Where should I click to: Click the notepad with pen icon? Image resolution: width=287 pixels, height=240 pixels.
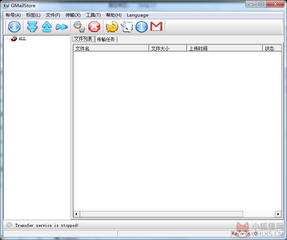point(127,27)
